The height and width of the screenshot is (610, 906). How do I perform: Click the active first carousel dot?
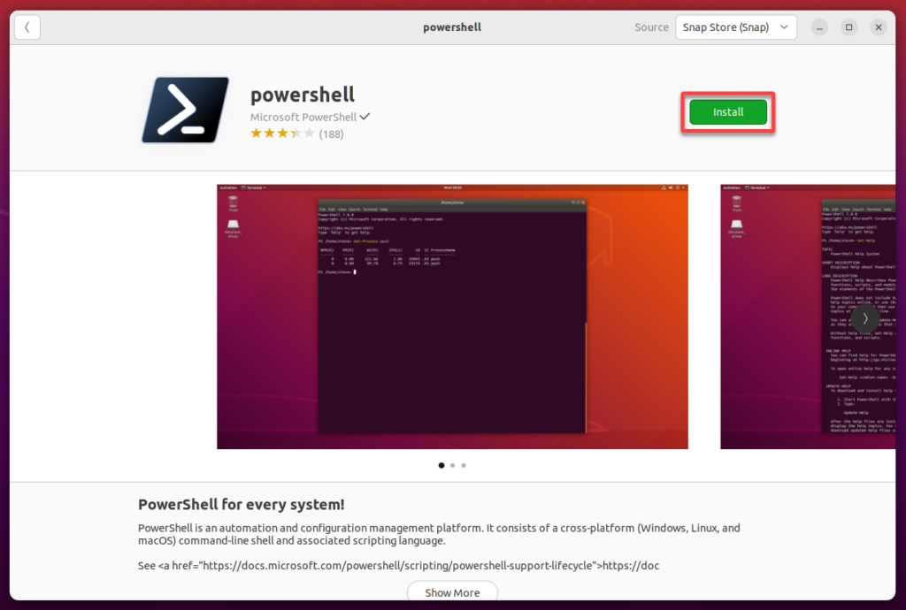coord(441,465)
